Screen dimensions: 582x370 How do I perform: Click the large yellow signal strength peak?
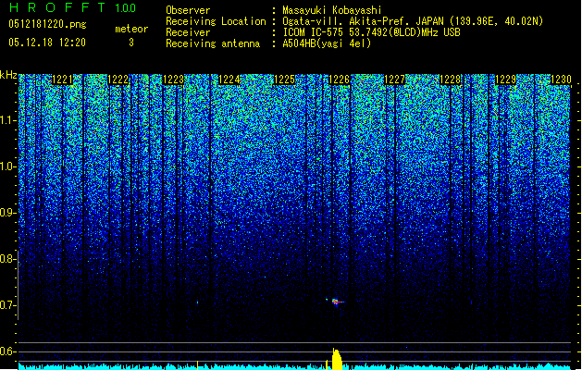[336, 359]
